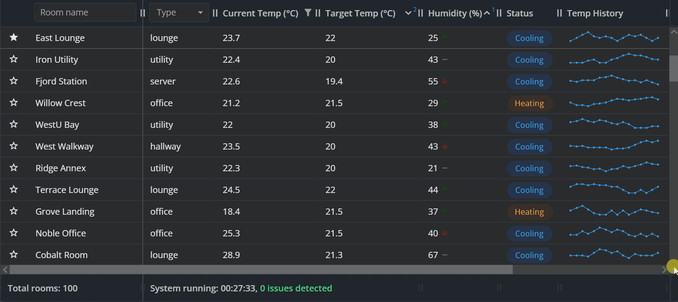The height and width of the screenshot is (302, 678).
Task: Click the star icon for Noble Office
Action: 14,233
